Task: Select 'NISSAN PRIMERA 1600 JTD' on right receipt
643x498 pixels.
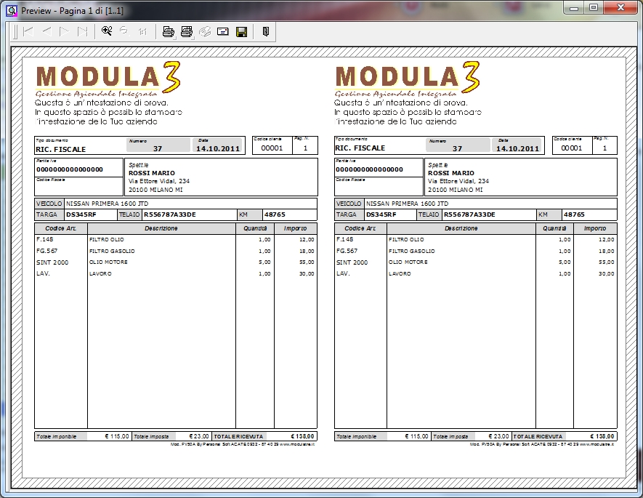Action: click(407, 204)
